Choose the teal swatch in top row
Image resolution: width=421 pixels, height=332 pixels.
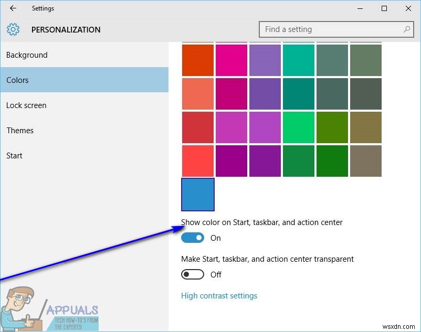pyautogui.click(x=299, y=60)
